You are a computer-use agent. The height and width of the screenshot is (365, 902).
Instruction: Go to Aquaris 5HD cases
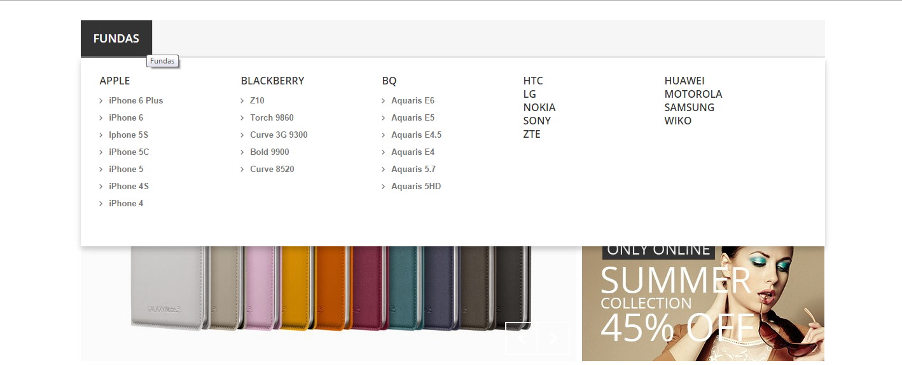click(416, 186)
